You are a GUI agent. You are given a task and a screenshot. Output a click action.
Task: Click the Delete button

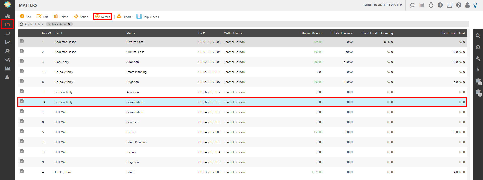[x=61, y=17]
